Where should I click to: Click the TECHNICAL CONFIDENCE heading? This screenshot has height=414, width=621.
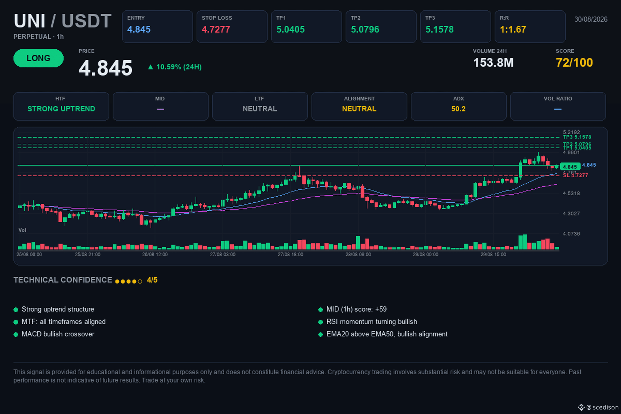coord(63,280)
